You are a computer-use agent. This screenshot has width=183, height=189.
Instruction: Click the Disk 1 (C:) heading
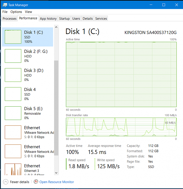point(83,31)
